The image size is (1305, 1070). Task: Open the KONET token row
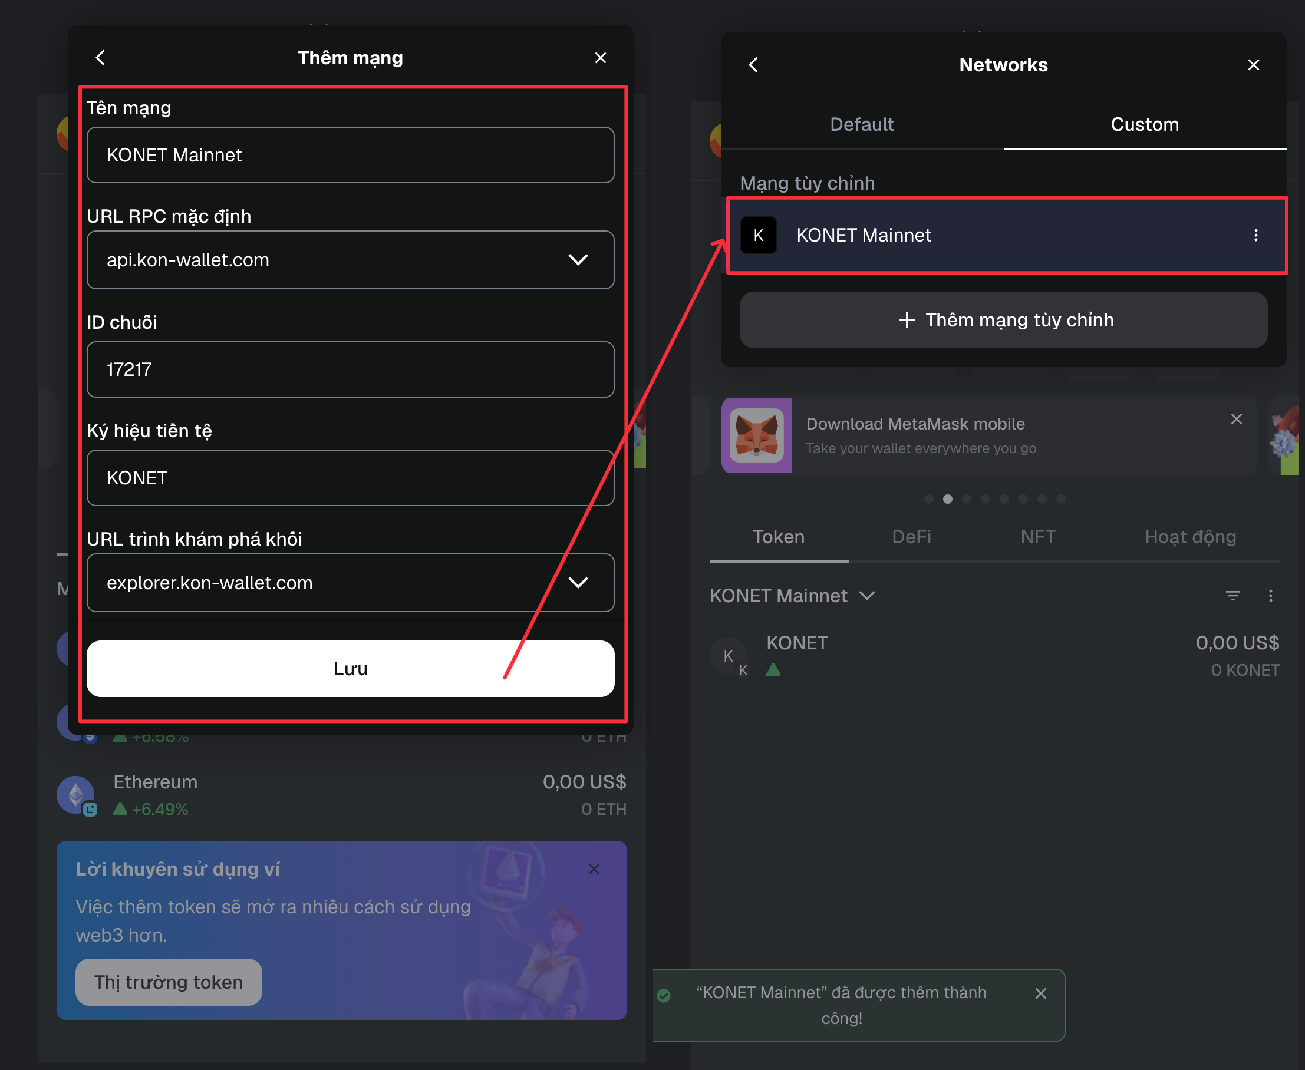995,656
